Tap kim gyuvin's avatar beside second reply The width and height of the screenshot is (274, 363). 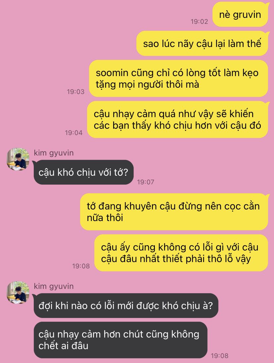[x=18, y=293]
